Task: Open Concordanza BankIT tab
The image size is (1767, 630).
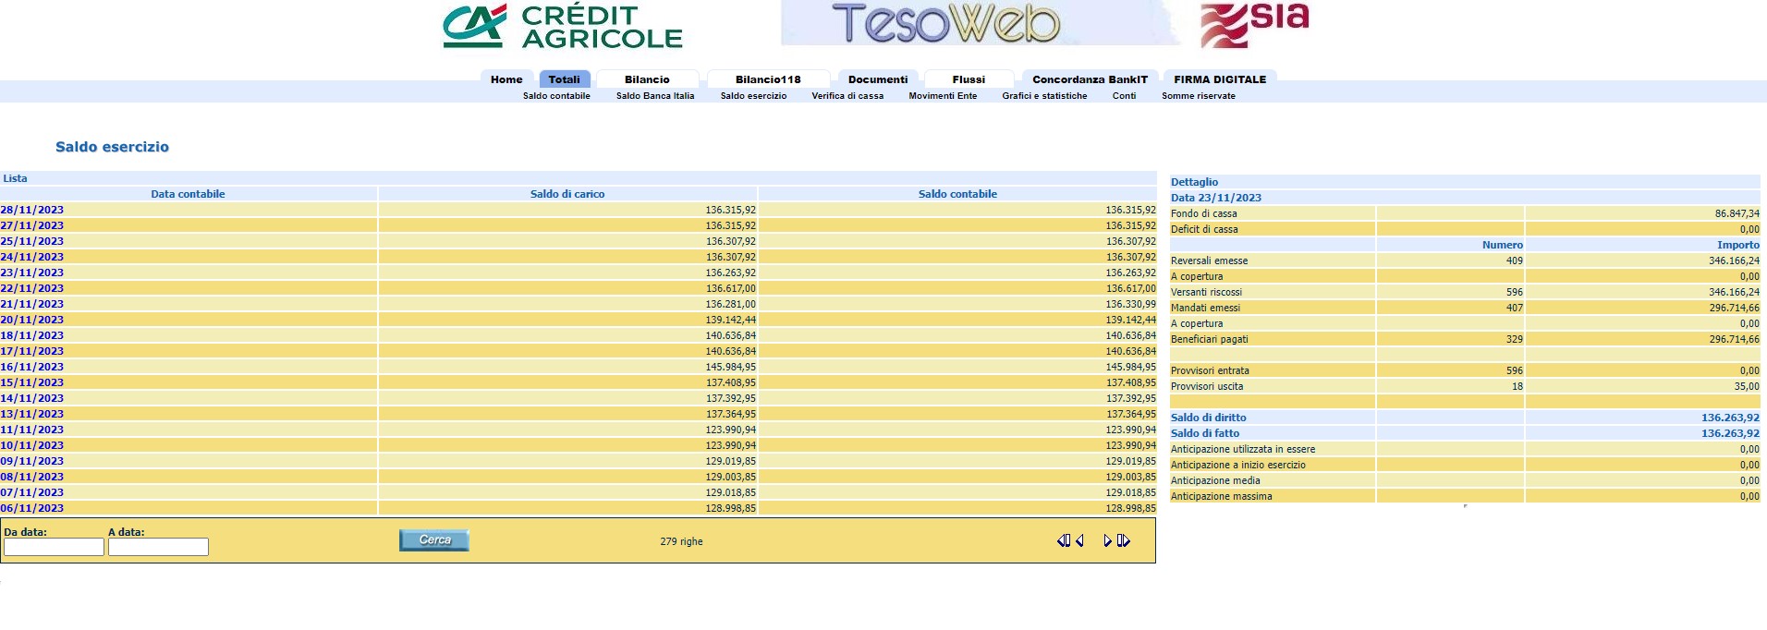Action: [x=1090, y=79]
